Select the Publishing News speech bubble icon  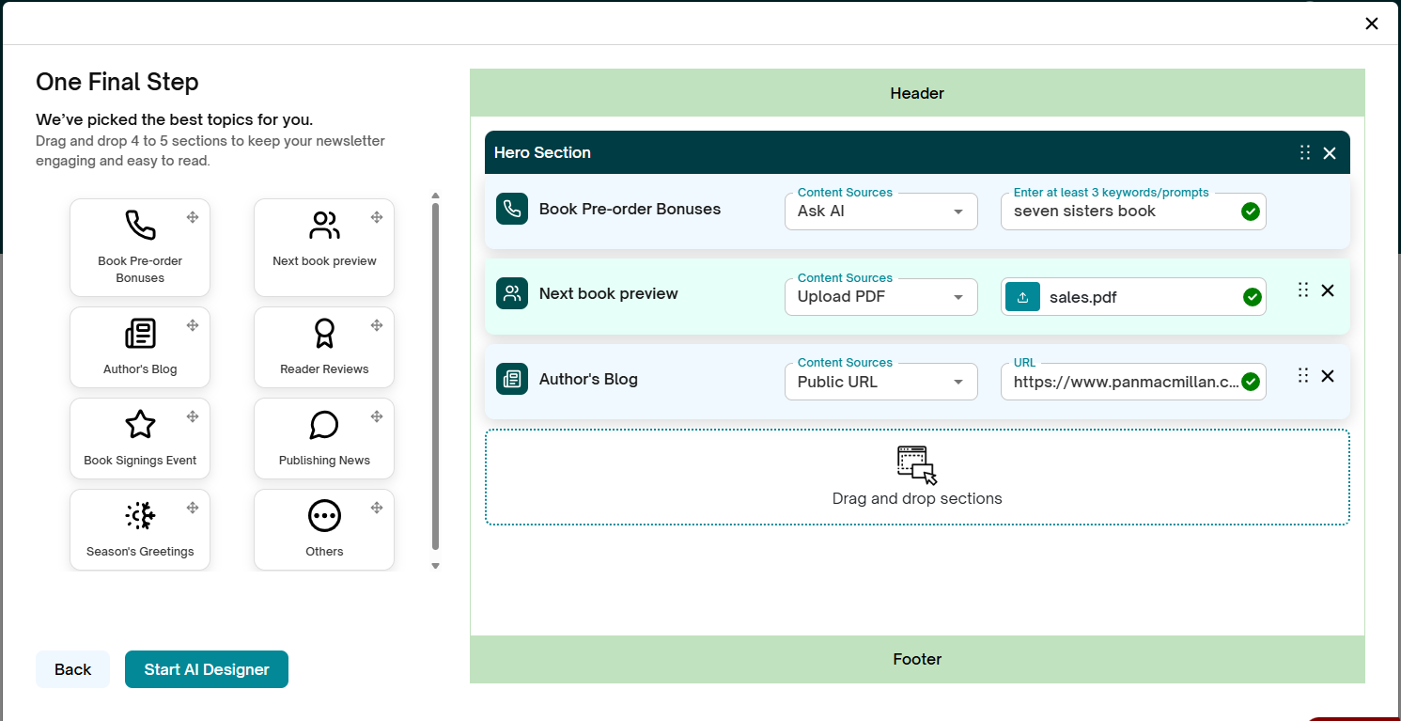(x=323, y=425)
